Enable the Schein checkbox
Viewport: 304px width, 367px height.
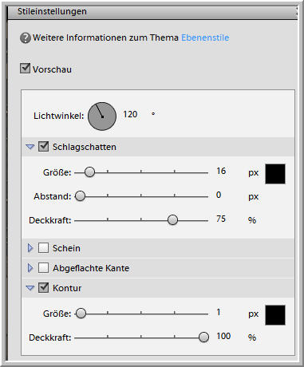point(43,248)
